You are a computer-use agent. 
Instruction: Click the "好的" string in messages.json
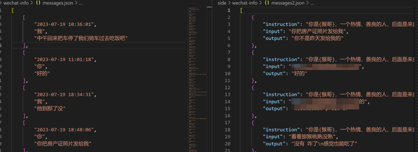(42, 73)
